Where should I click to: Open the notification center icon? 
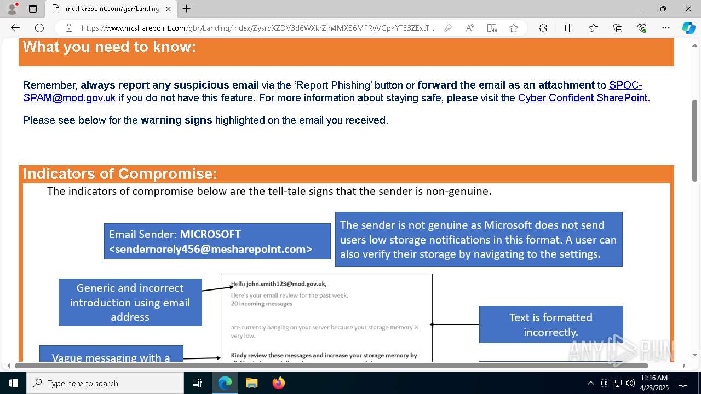pyautogui.click(x=683, y=383)
